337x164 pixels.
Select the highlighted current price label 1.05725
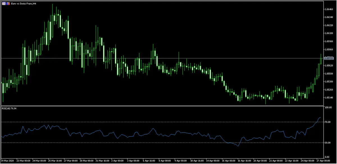coord(328,58)
